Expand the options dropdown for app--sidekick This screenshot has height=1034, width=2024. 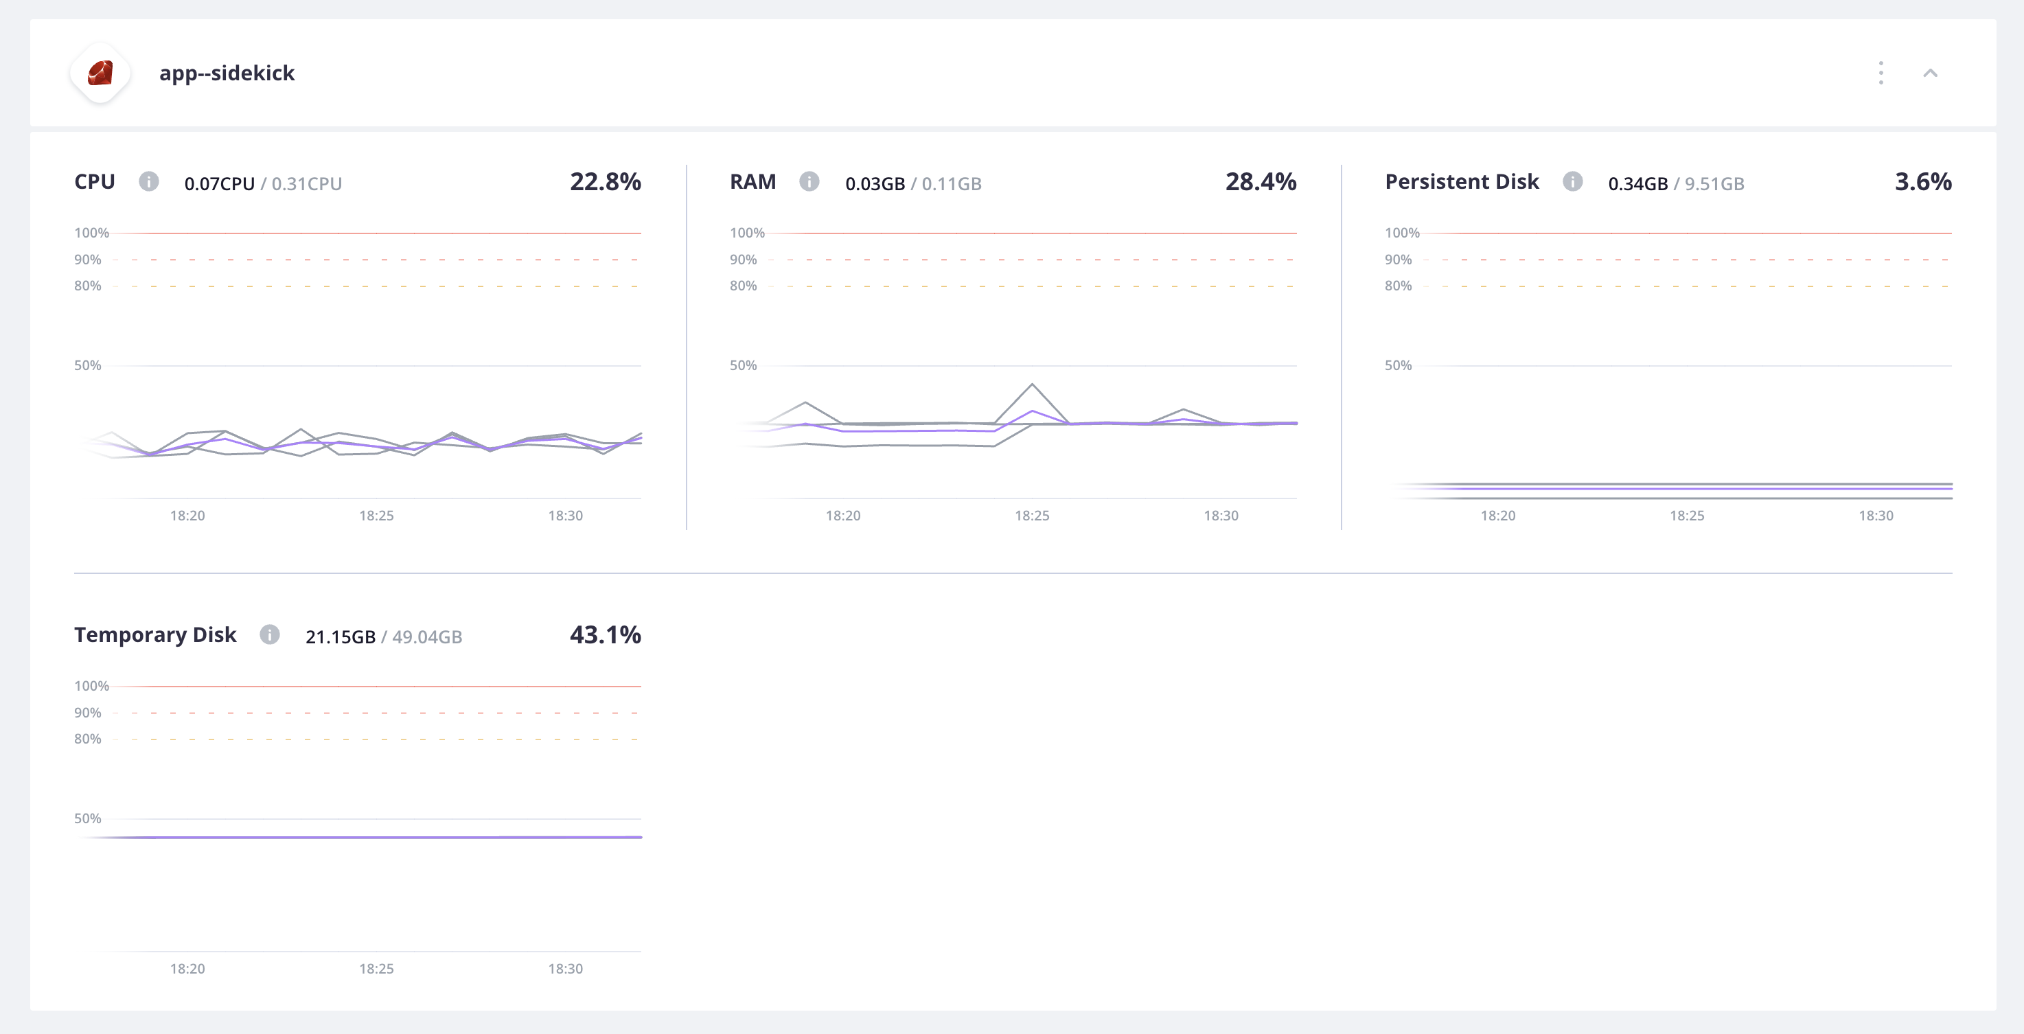(x=1881, y=73)
